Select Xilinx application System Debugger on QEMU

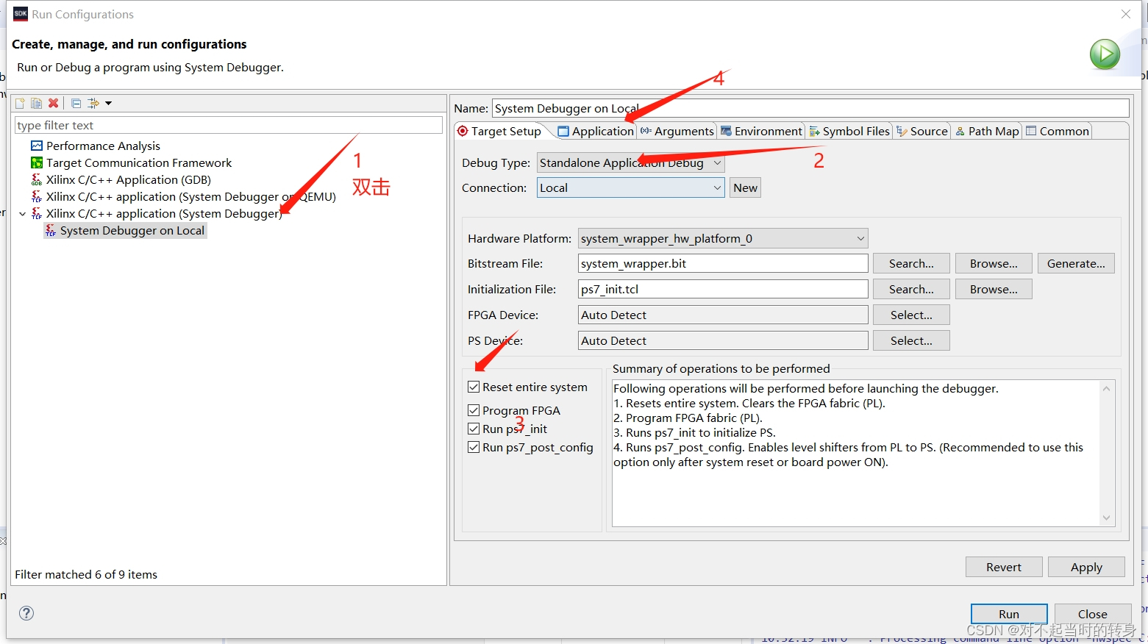191,196
